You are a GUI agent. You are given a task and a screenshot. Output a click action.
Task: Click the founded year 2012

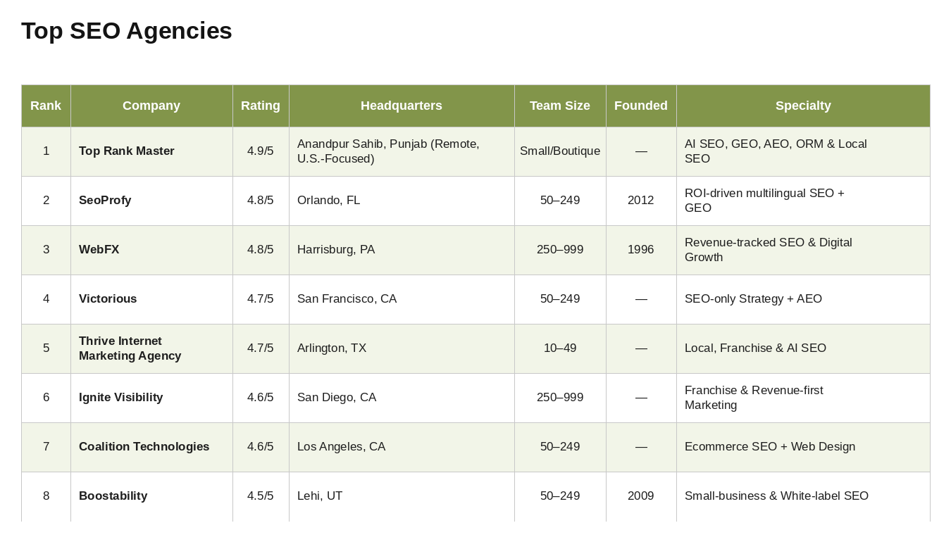pos(641,201)
